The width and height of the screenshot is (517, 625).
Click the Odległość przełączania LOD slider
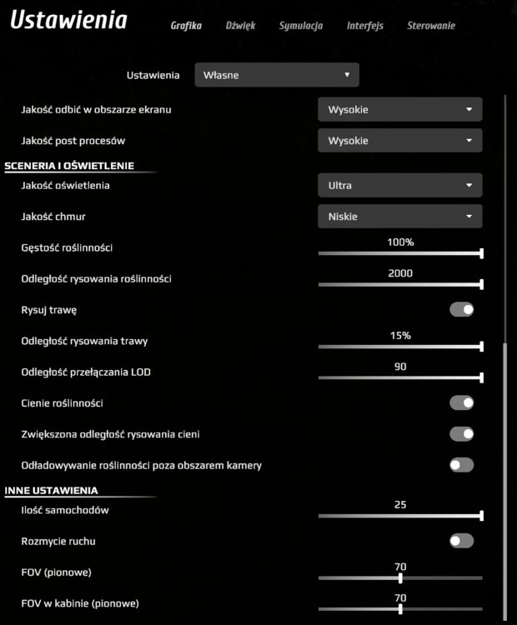click(400, 377)
